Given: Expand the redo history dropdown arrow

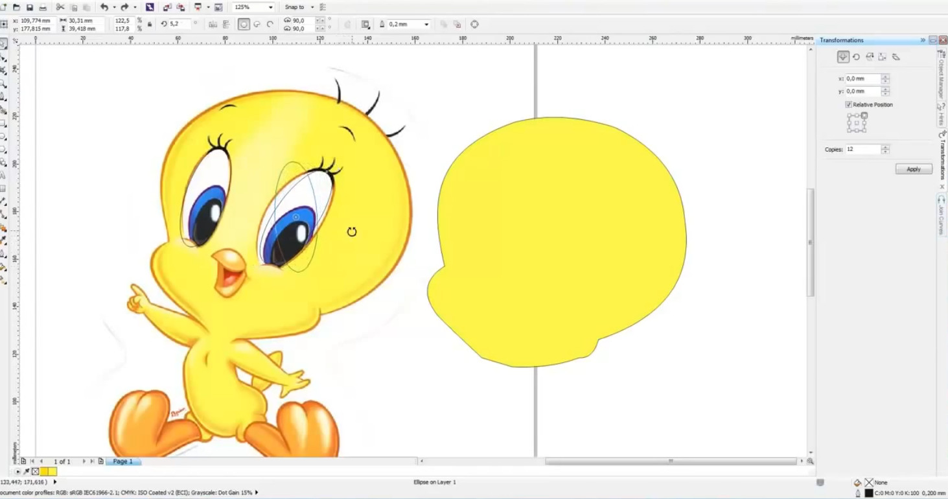Looking at the screenshot, I should click(x=134, y=7).
